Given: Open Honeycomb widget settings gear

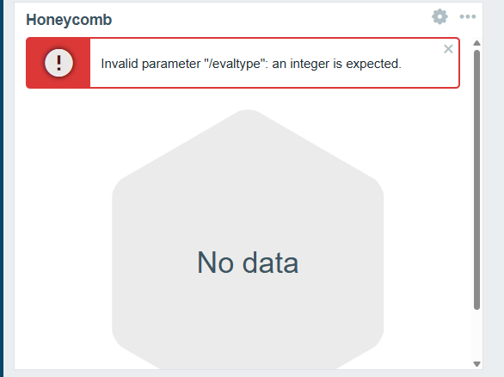Looking at the screenshot, I should [439, 16].
